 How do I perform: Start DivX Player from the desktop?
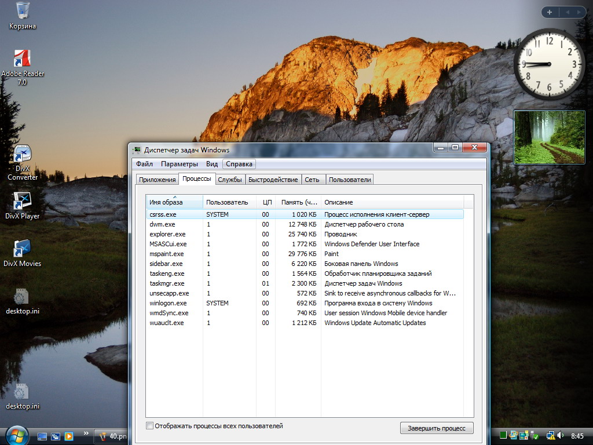[x=23, y=206]
